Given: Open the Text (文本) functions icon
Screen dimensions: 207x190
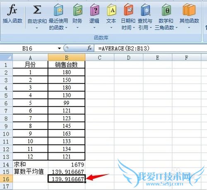Looking at the screenshot, I should (x=111, y=10).
